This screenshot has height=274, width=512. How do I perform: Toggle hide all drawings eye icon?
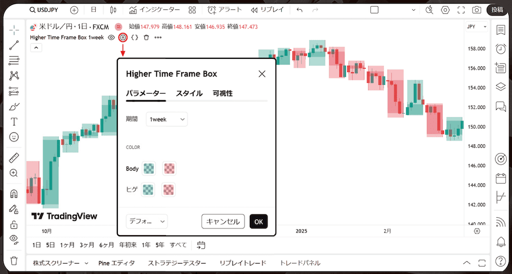point(14,239)
